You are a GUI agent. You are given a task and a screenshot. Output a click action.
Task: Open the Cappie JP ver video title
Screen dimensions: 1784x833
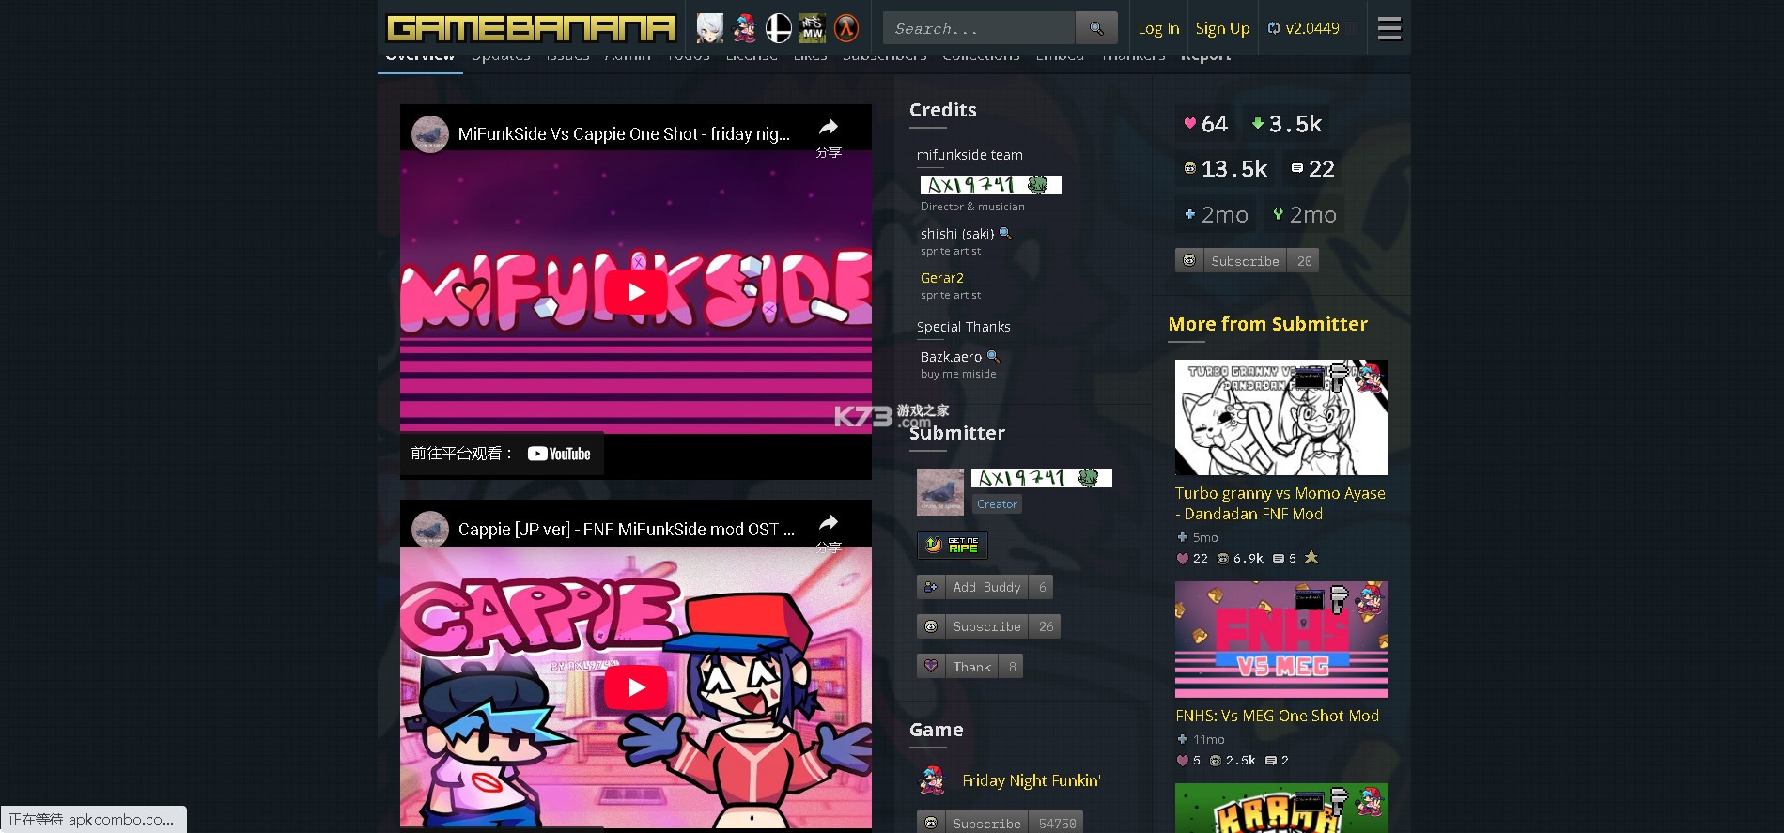click(x=627, y=529)
